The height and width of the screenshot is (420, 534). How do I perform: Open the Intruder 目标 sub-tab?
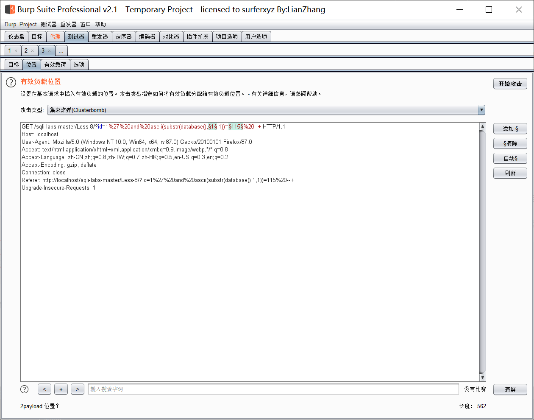14,64
